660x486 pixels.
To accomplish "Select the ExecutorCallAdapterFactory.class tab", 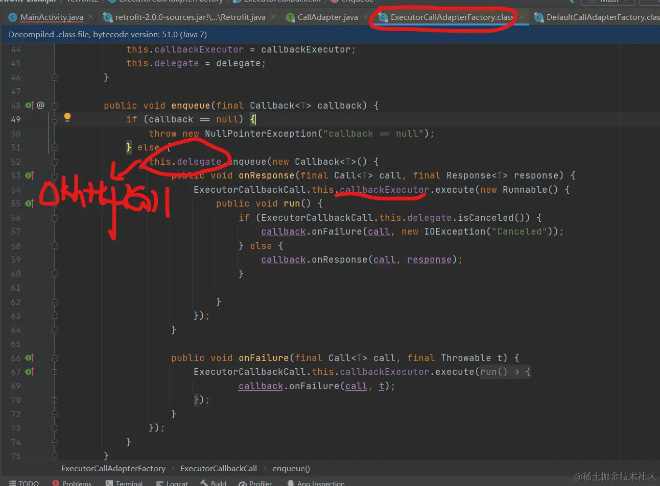I will 452,17.
